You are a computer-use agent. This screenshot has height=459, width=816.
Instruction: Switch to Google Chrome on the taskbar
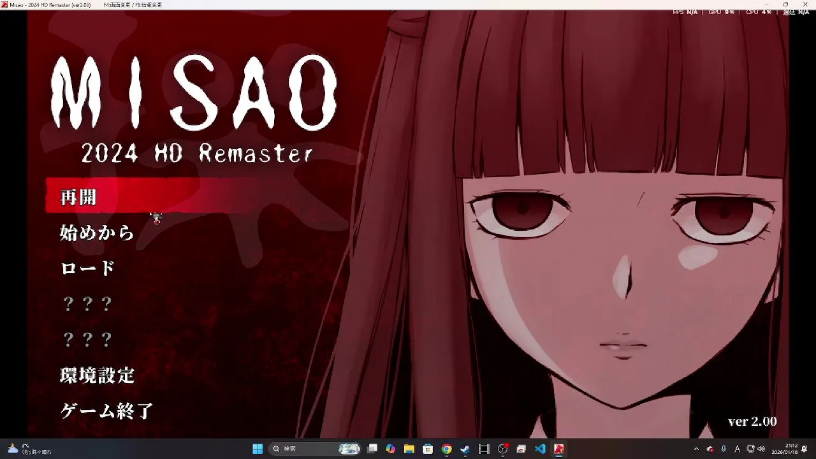(446, 449)
